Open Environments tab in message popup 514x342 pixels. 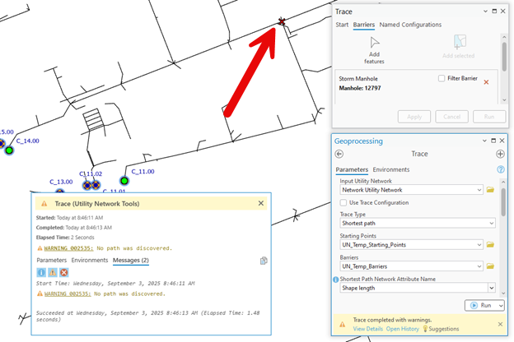tap(90, 260)
